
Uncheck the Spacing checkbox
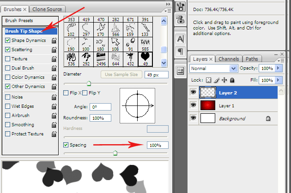pos(67,145)
